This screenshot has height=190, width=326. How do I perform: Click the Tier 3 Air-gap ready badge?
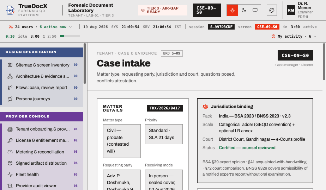click(x=163, y=10)
